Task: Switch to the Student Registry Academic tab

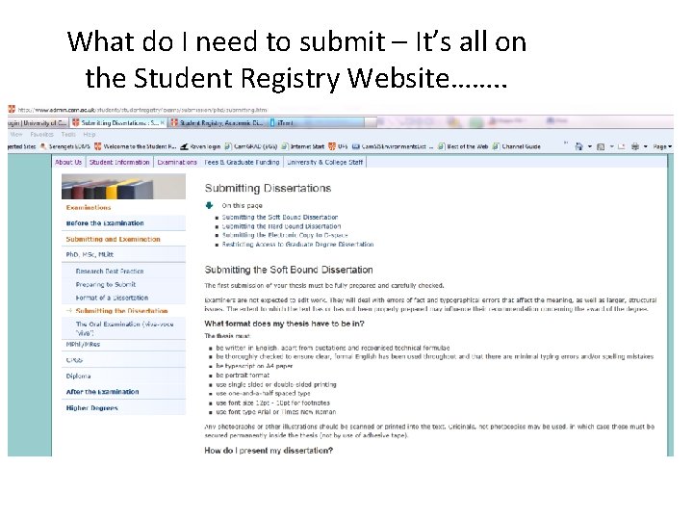Action: 218,123
